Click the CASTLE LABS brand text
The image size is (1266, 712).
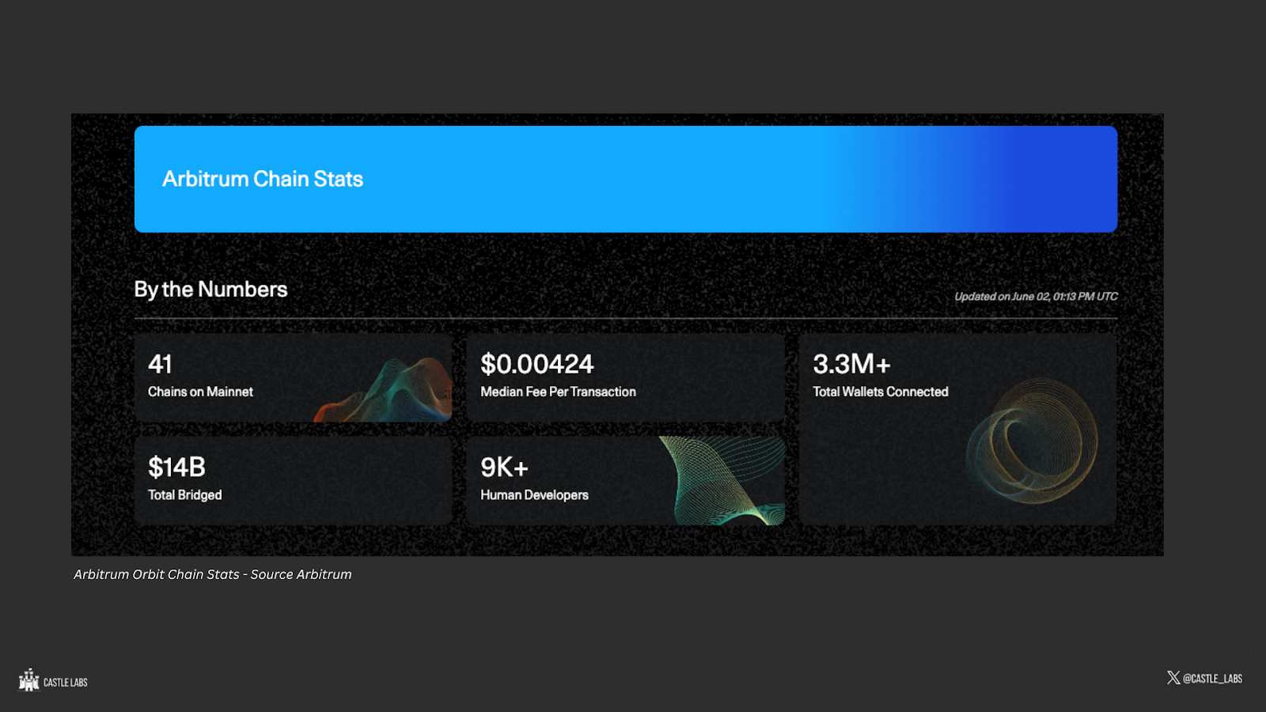click(65, 682)
